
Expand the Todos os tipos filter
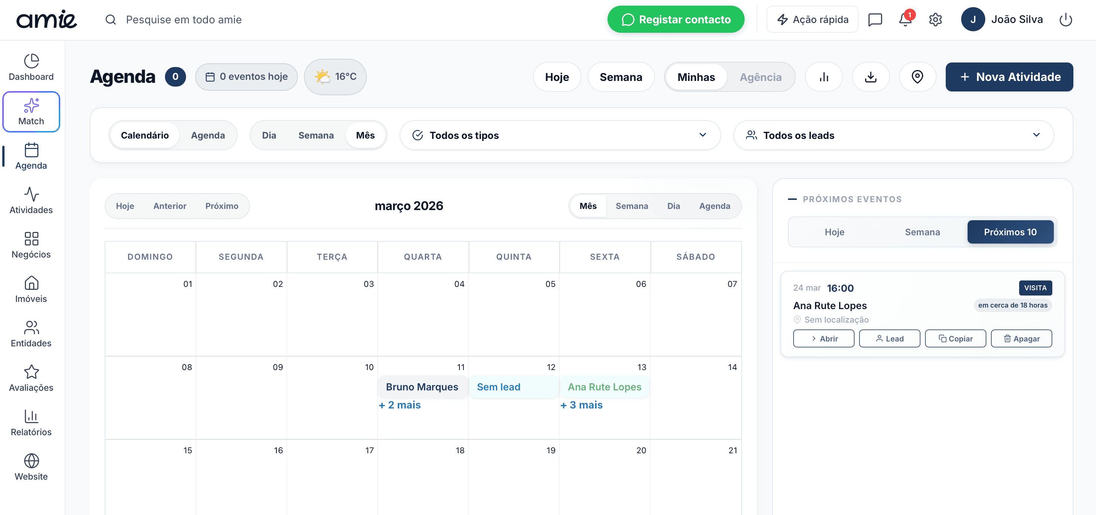click(702, 135)
